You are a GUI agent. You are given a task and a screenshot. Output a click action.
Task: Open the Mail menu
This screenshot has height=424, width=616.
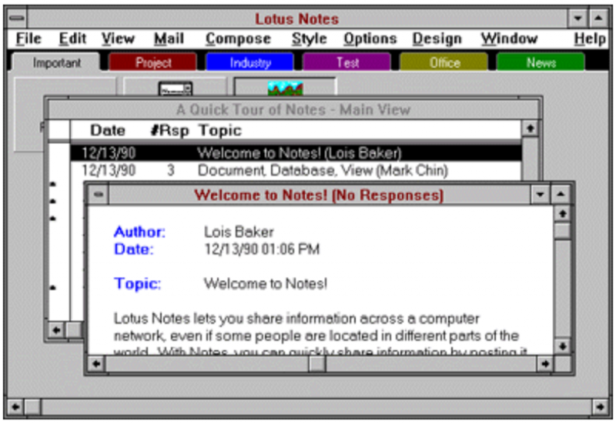pos(169,38)
